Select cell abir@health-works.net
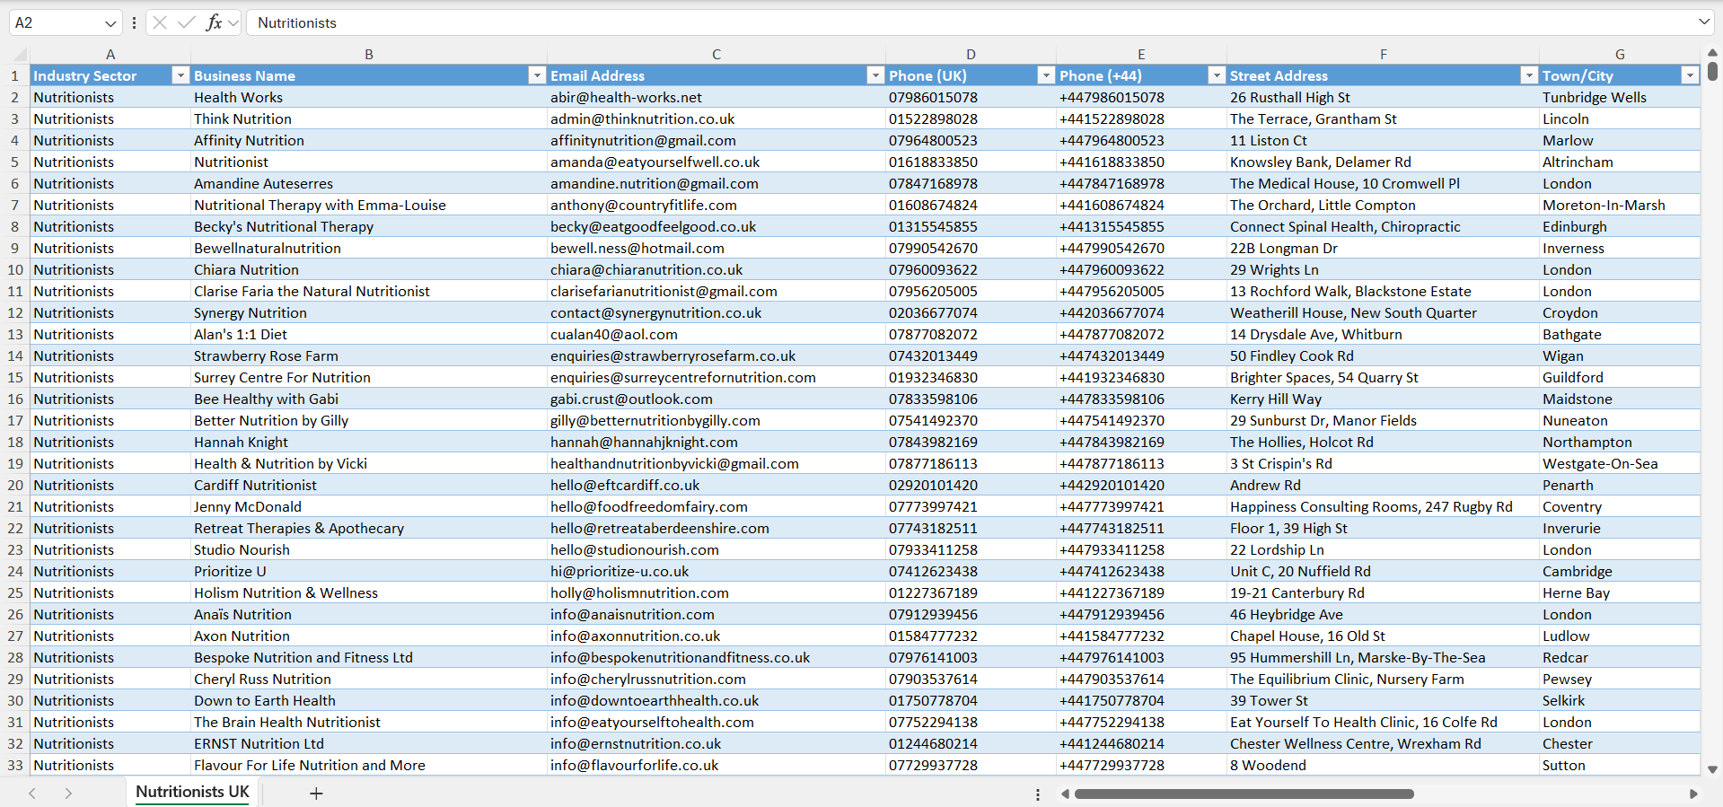Screen dimensions: 1723x807 click(716, 97)
